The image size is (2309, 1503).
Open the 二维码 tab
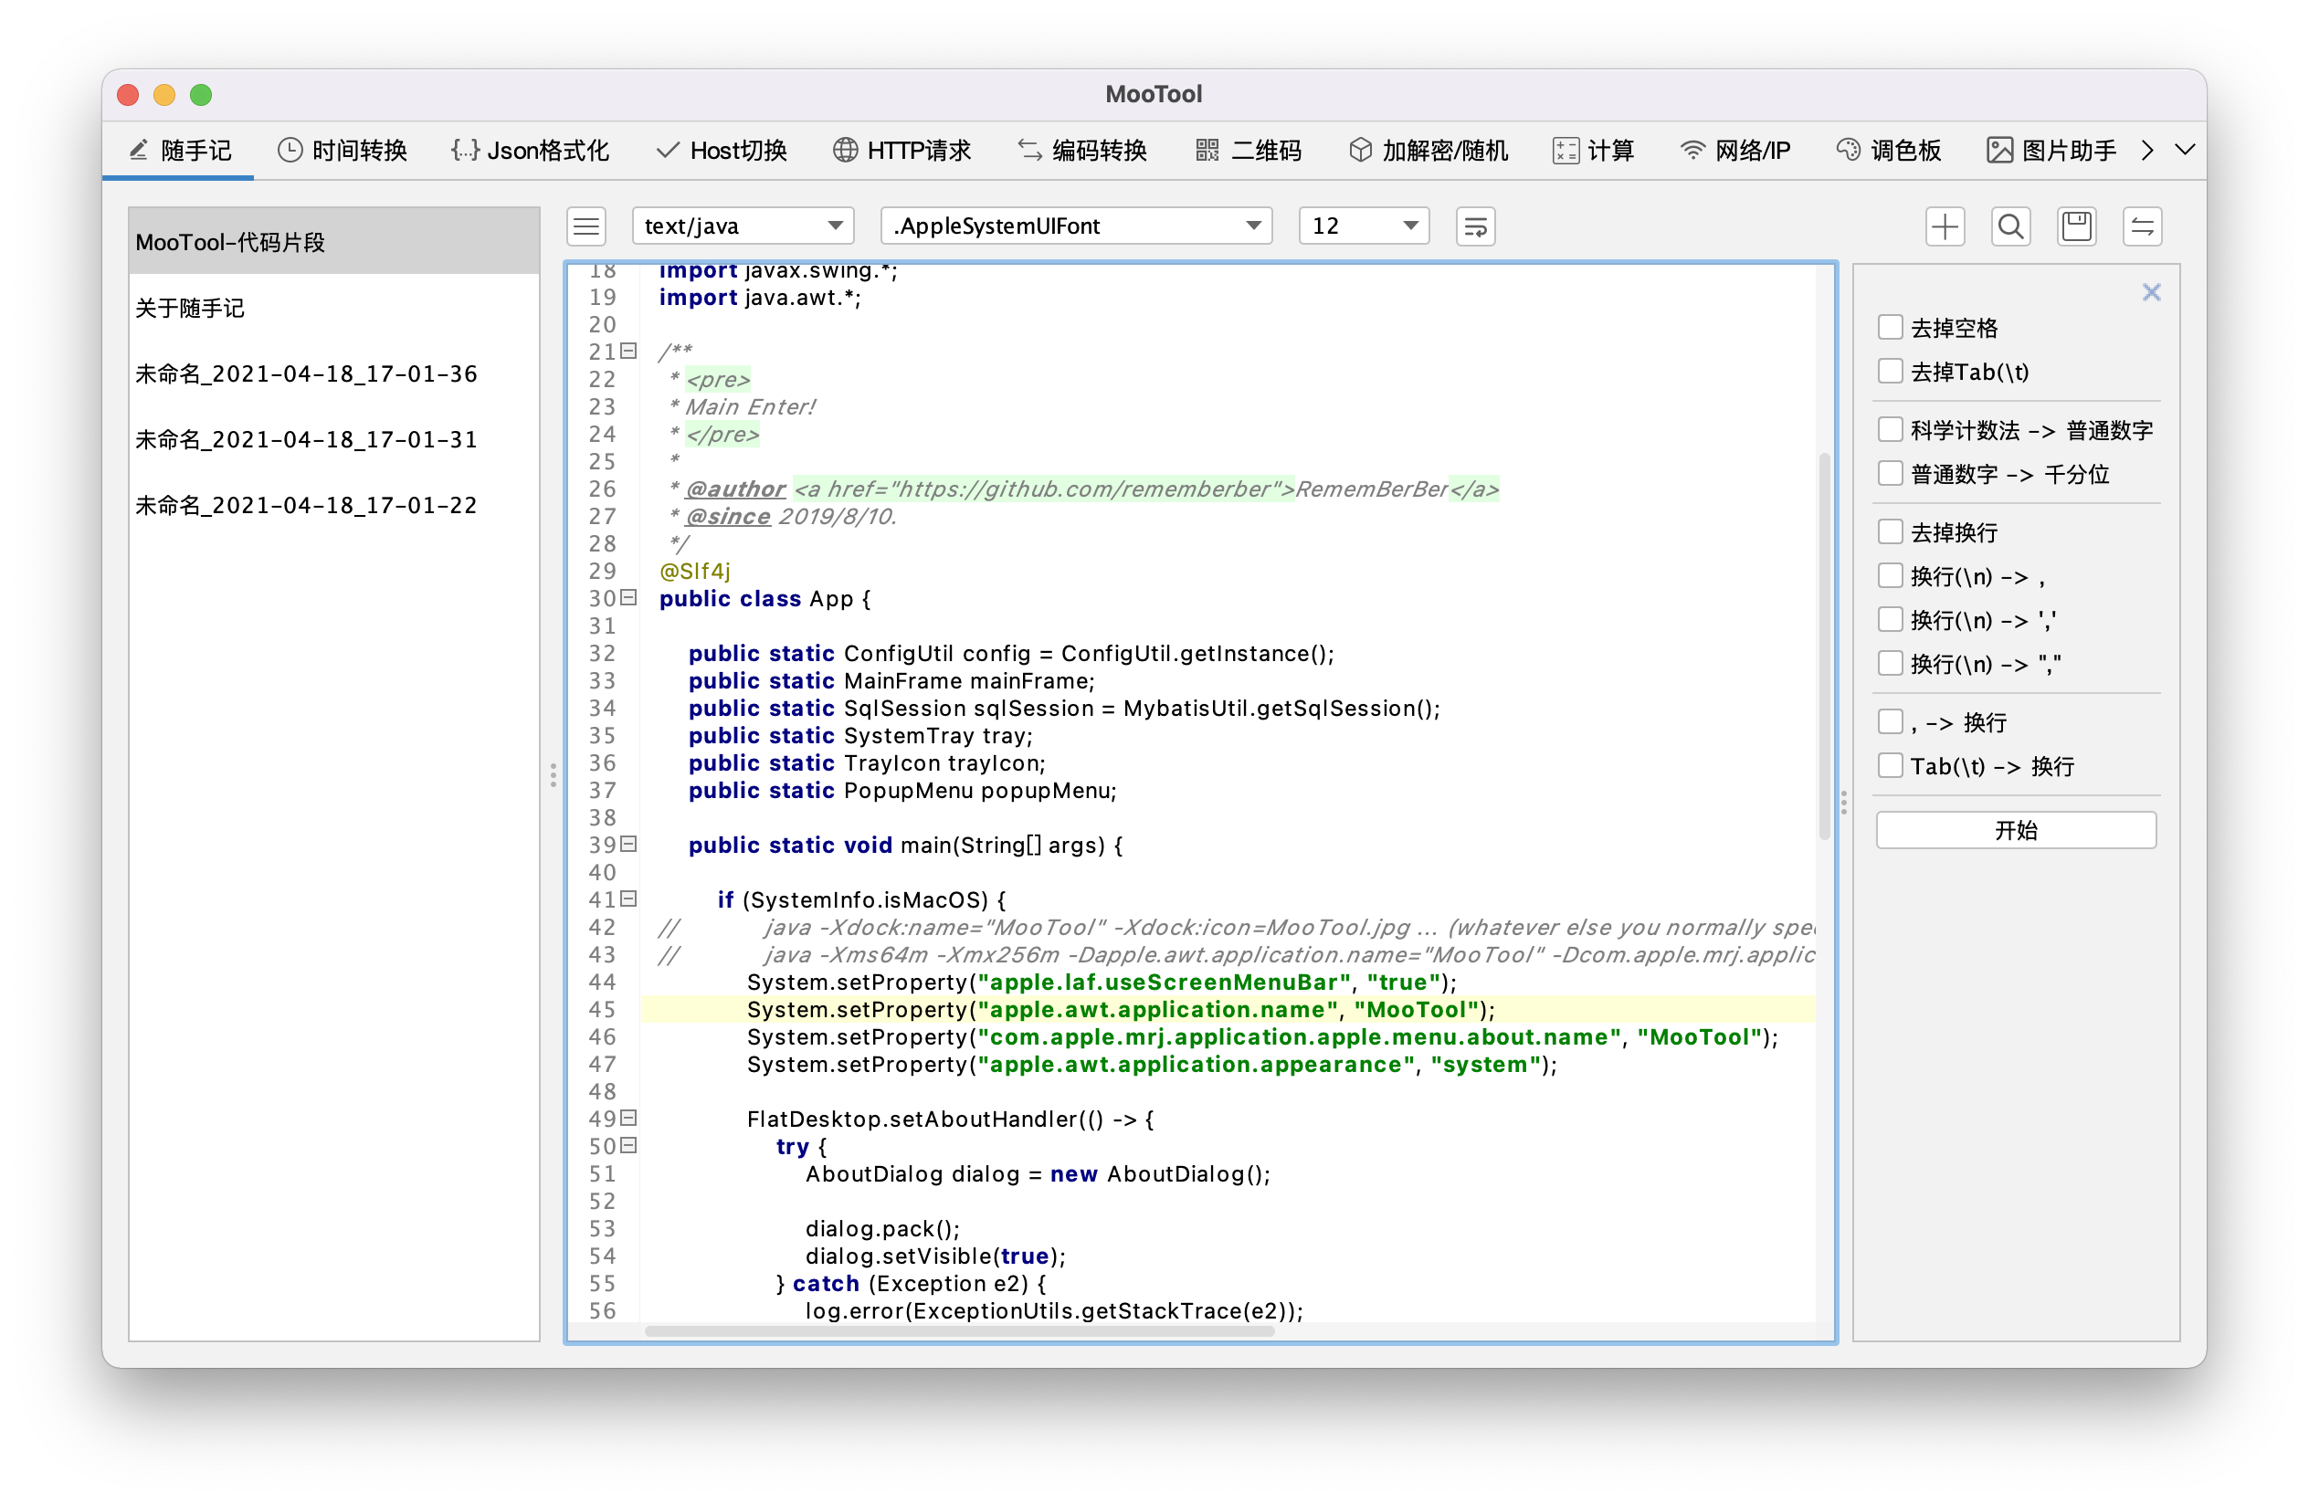[x=1249, y=151]
